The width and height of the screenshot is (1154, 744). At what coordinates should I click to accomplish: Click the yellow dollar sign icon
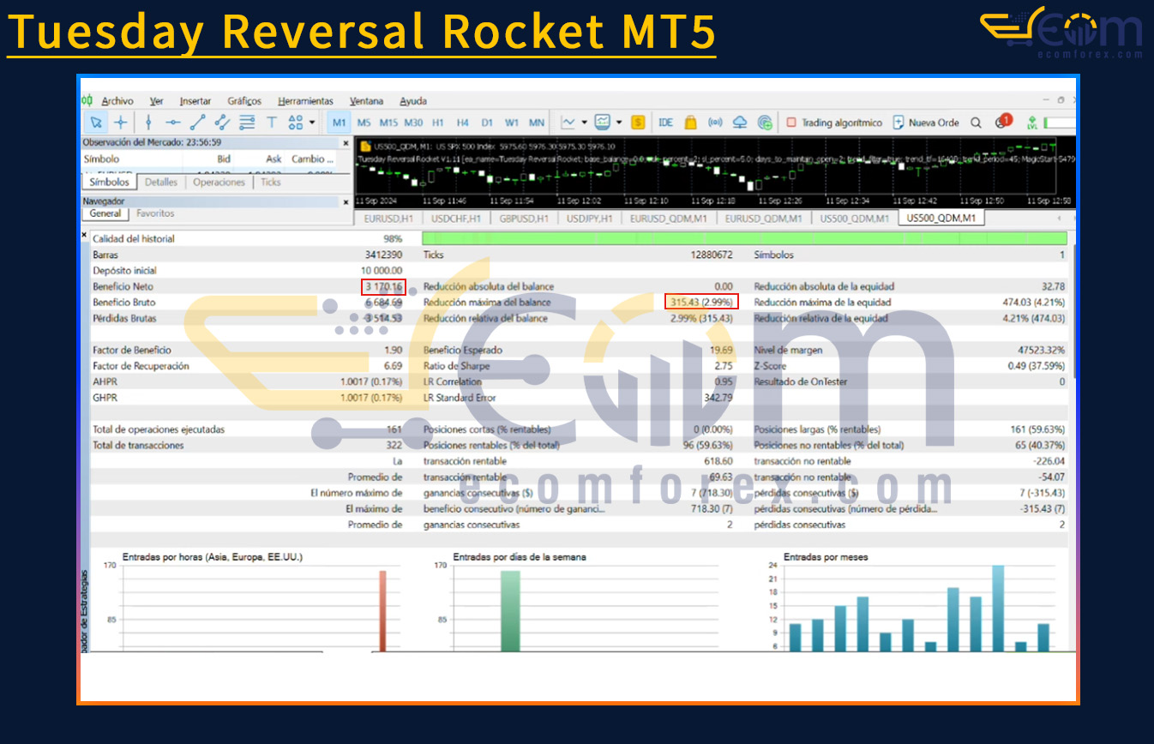tap(638, 123)
